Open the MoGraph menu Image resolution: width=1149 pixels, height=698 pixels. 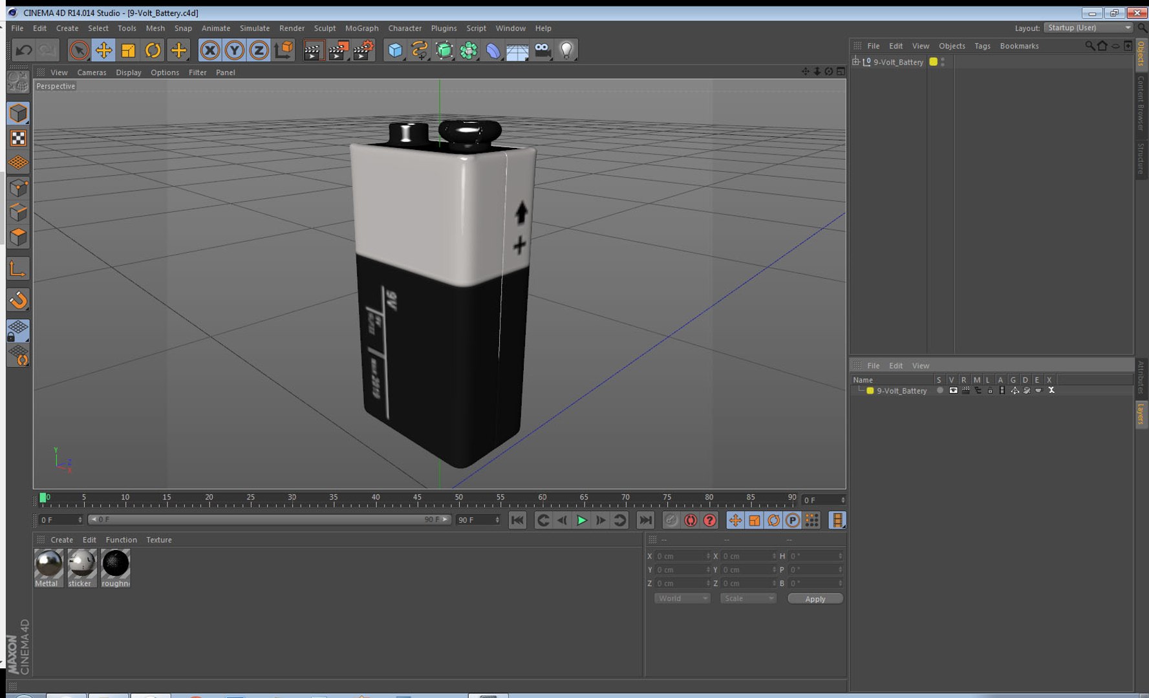point(361,28)
